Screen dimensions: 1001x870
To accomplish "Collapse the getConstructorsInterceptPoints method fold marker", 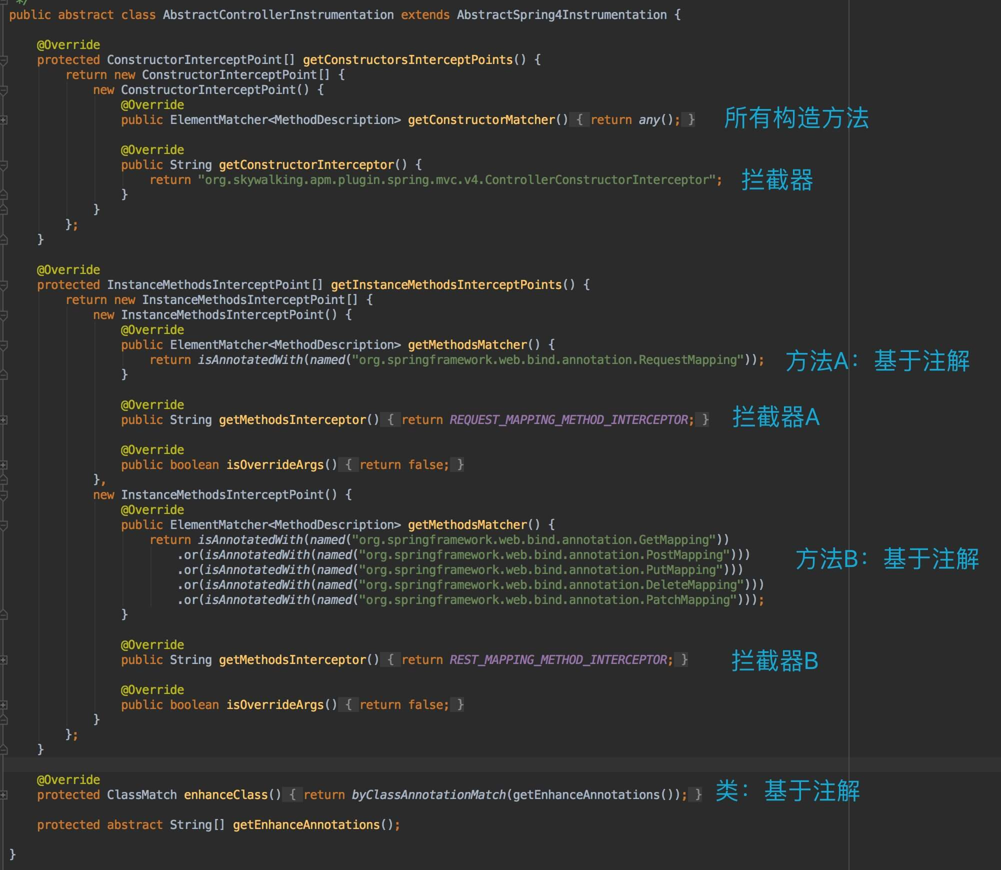I will (x=3, y=60).
